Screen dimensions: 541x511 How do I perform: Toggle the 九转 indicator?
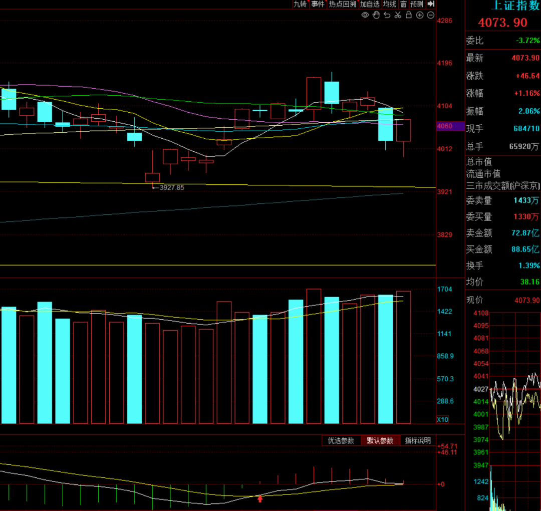[x=300, y=4]
